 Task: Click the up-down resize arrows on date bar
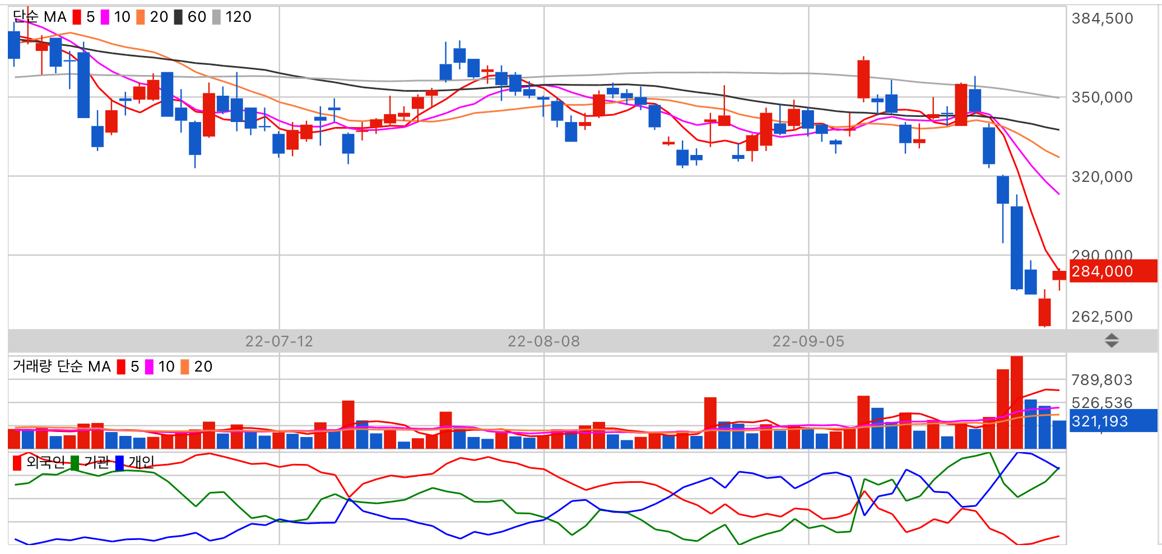tap(1112, 341)
